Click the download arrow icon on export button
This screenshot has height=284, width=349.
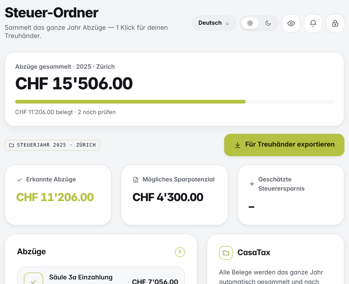(238, 145)
